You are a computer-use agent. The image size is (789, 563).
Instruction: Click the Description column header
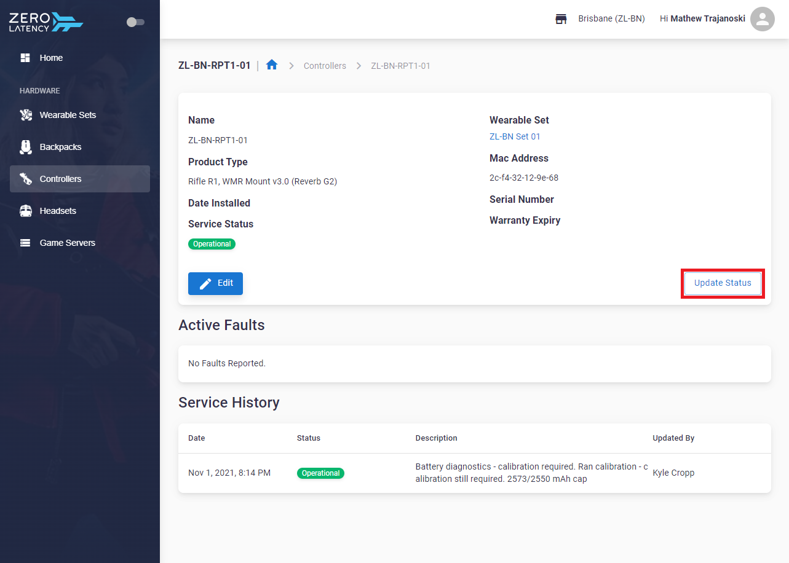coord(436,438)
